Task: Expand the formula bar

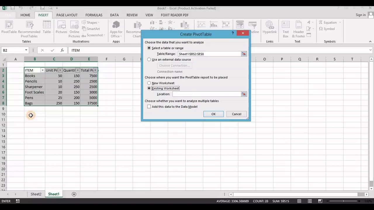Action: 371,50
